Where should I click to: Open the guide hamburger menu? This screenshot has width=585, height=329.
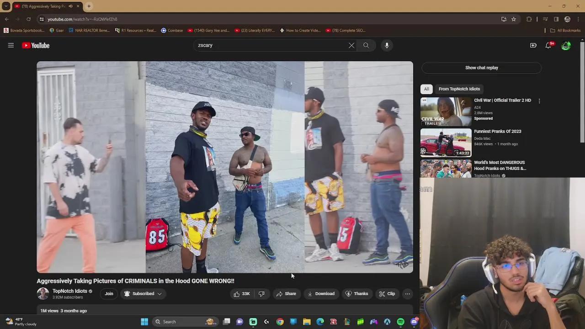click(11, 45)
